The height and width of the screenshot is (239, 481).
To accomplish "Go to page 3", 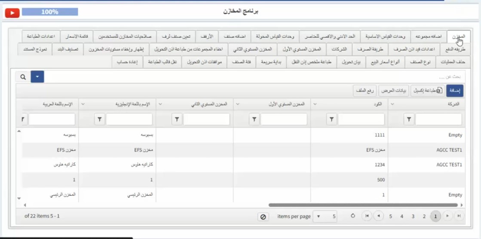I will [x=413, y=216].
